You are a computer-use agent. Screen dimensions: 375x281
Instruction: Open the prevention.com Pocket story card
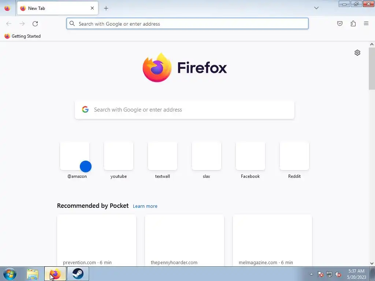[x=97, y=240]
